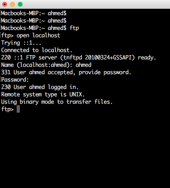
Task: Click the 'Connected to localhost.' line
Action: point(36,50)
